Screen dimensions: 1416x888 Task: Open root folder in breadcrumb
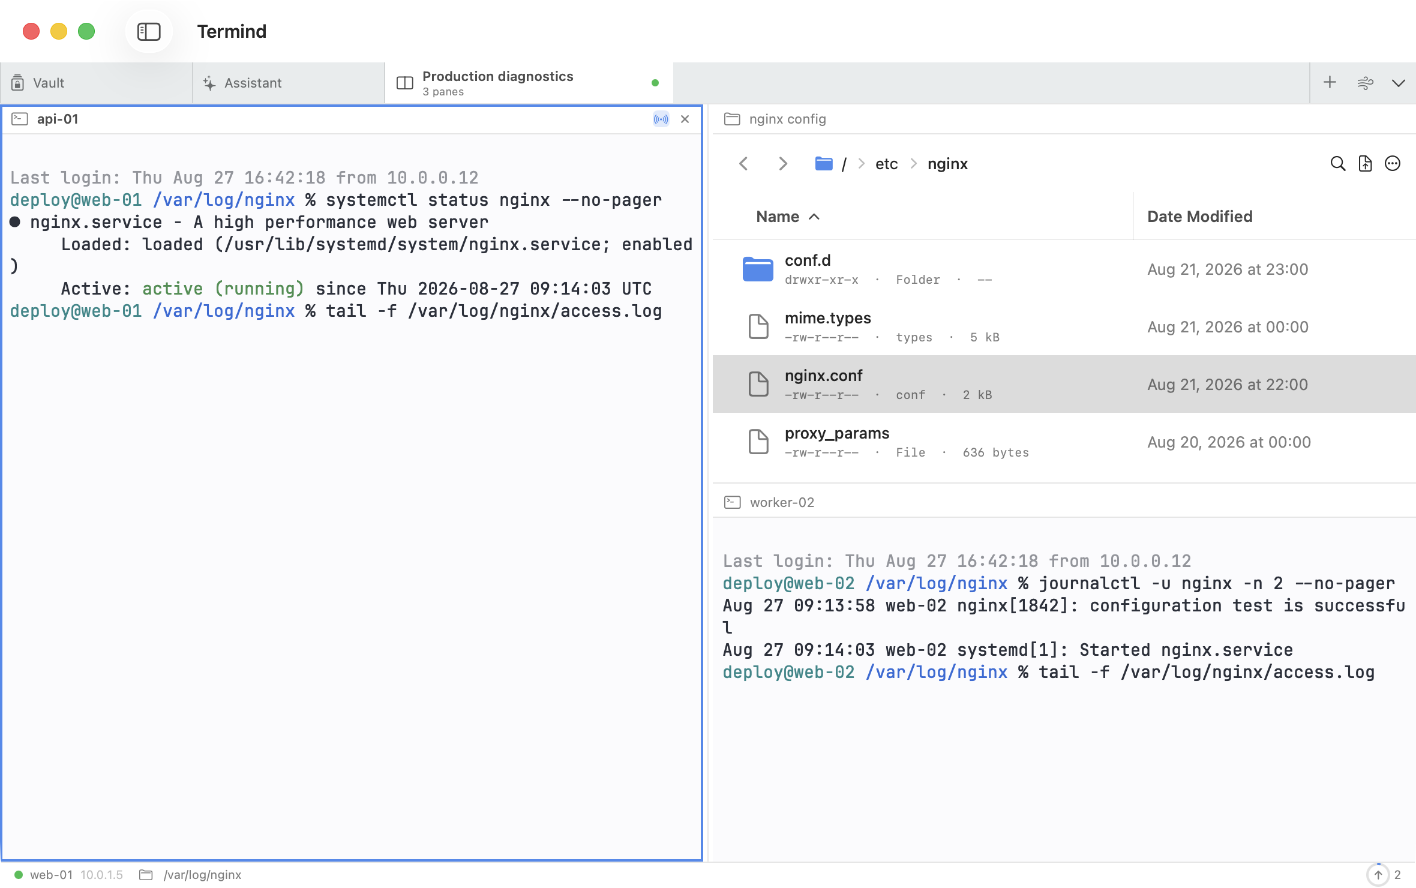[x=831, y=163]
